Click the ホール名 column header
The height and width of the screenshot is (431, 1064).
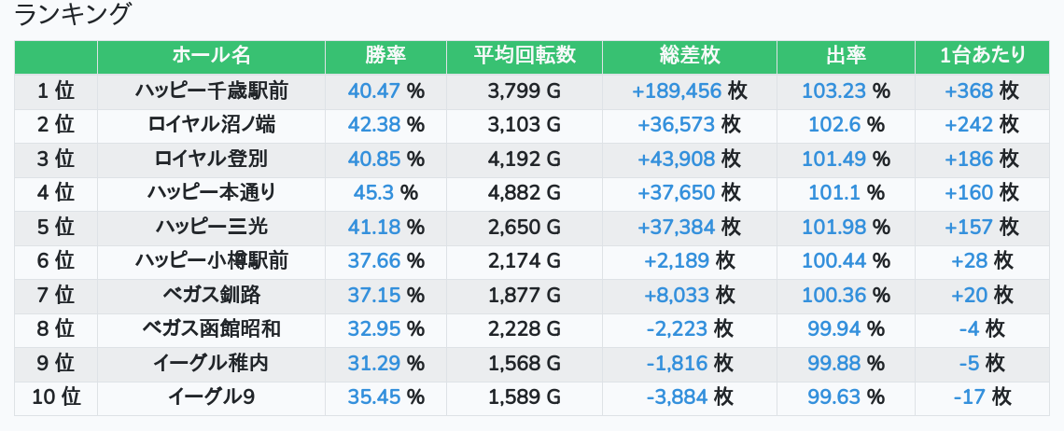click(211, 56)
